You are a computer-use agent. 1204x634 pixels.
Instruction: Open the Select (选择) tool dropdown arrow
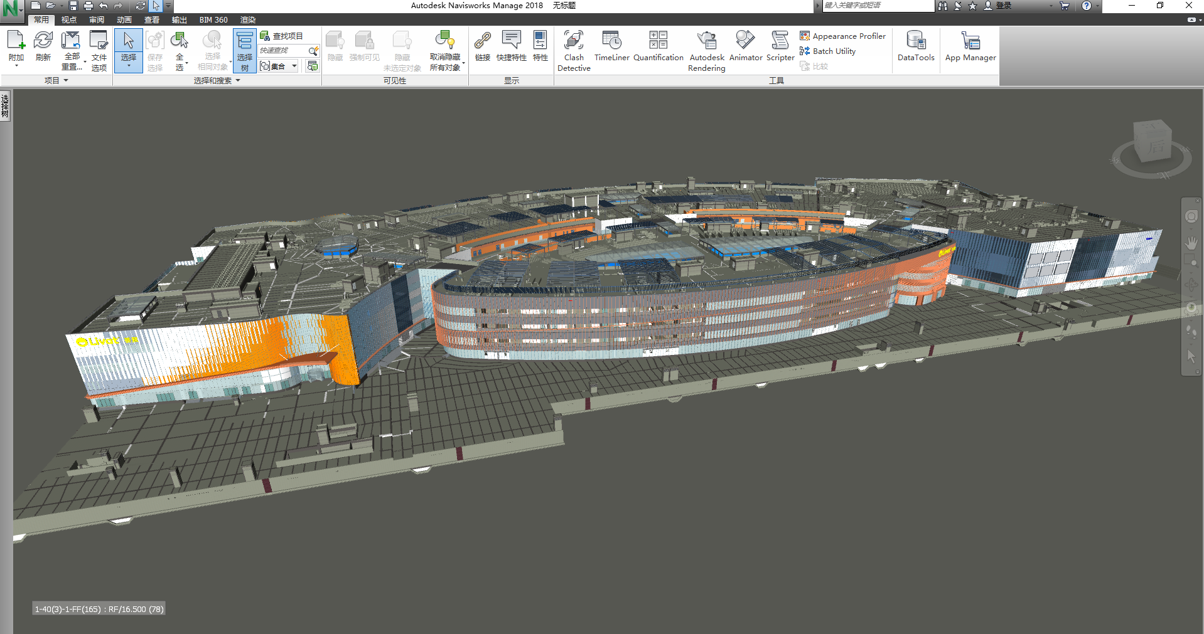129,66
